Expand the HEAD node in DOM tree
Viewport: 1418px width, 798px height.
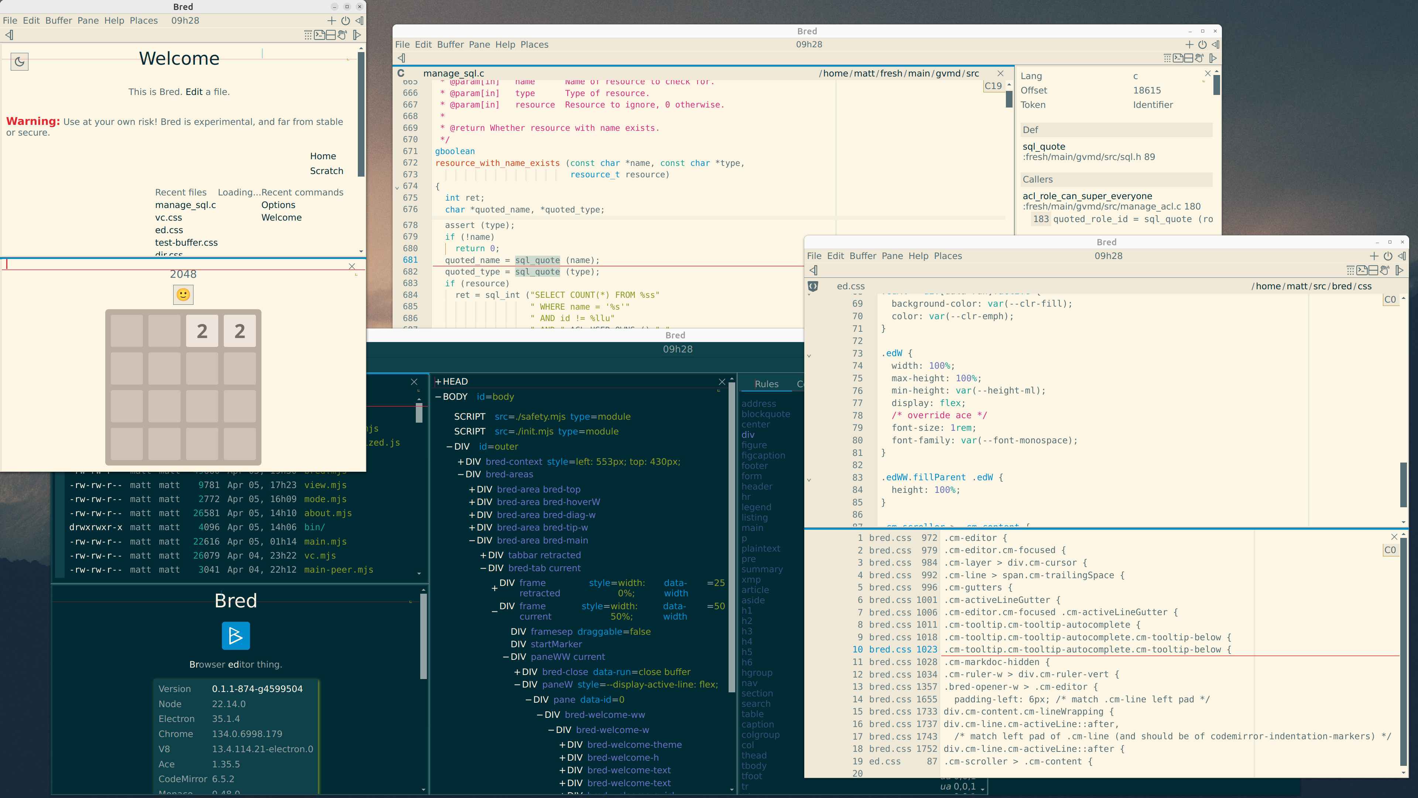pos(438,382)
